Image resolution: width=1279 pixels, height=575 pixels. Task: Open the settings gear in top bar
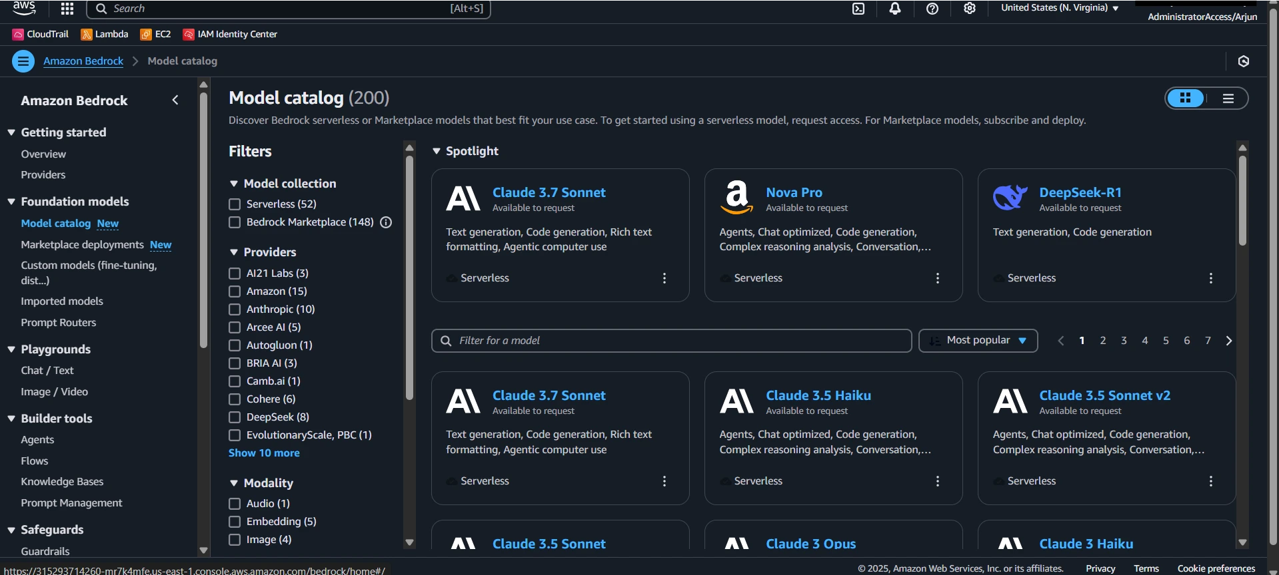pos(970,9)
